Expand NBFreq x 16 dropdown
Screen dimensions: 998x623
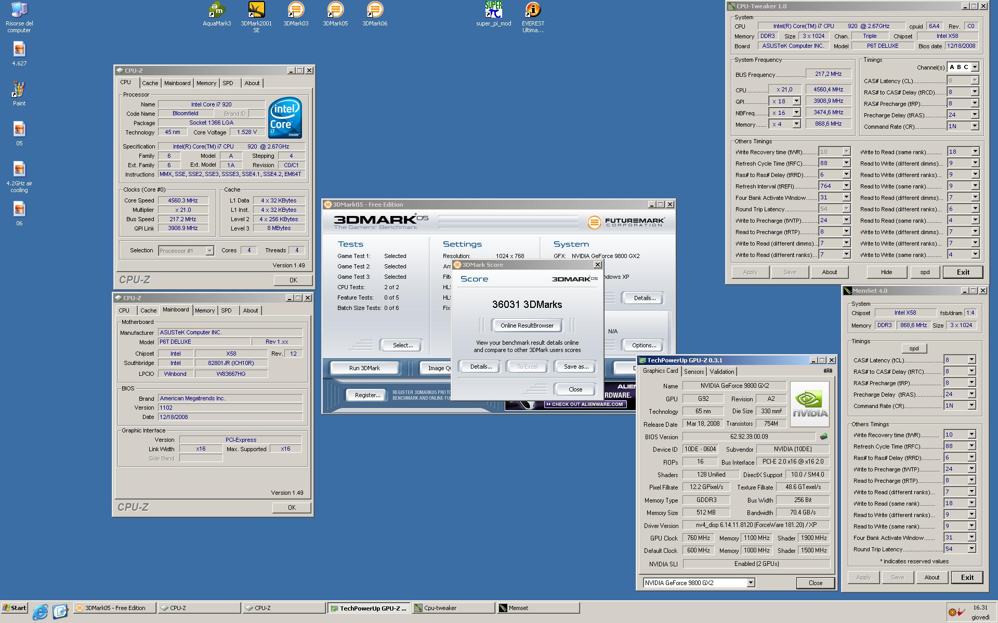pyautogui.click(x=796, y=113)
